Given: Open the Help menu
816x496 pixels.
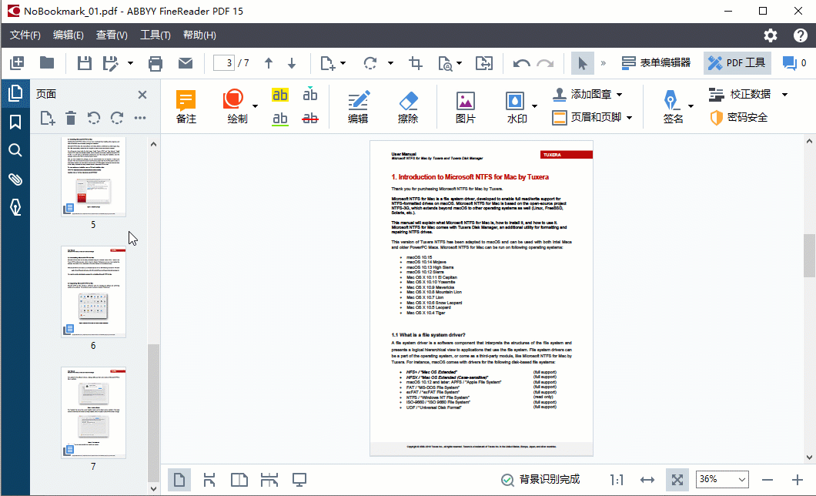Looking at the screenshot, I should click(x=199, y=35).
